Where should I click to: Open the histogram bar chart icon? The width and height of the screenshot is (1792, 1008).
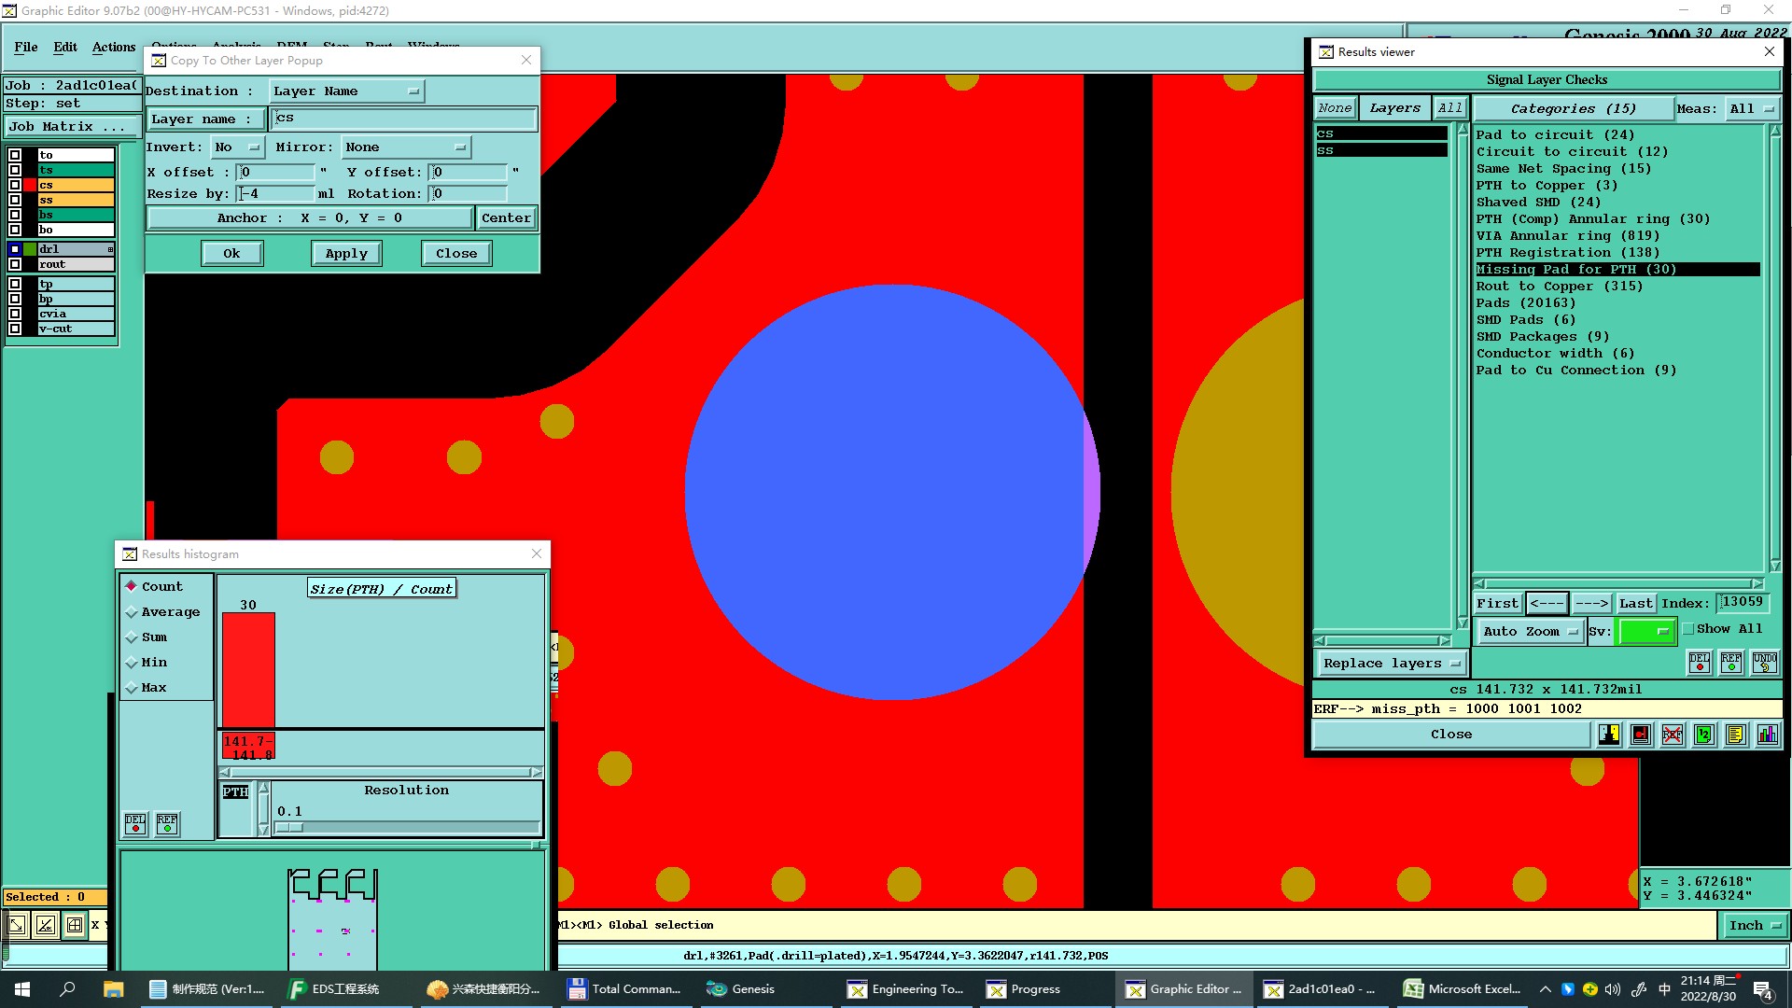(x=1767, y=735)
